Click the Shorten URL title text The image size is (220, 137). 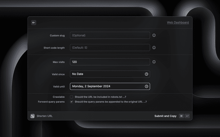45,116
